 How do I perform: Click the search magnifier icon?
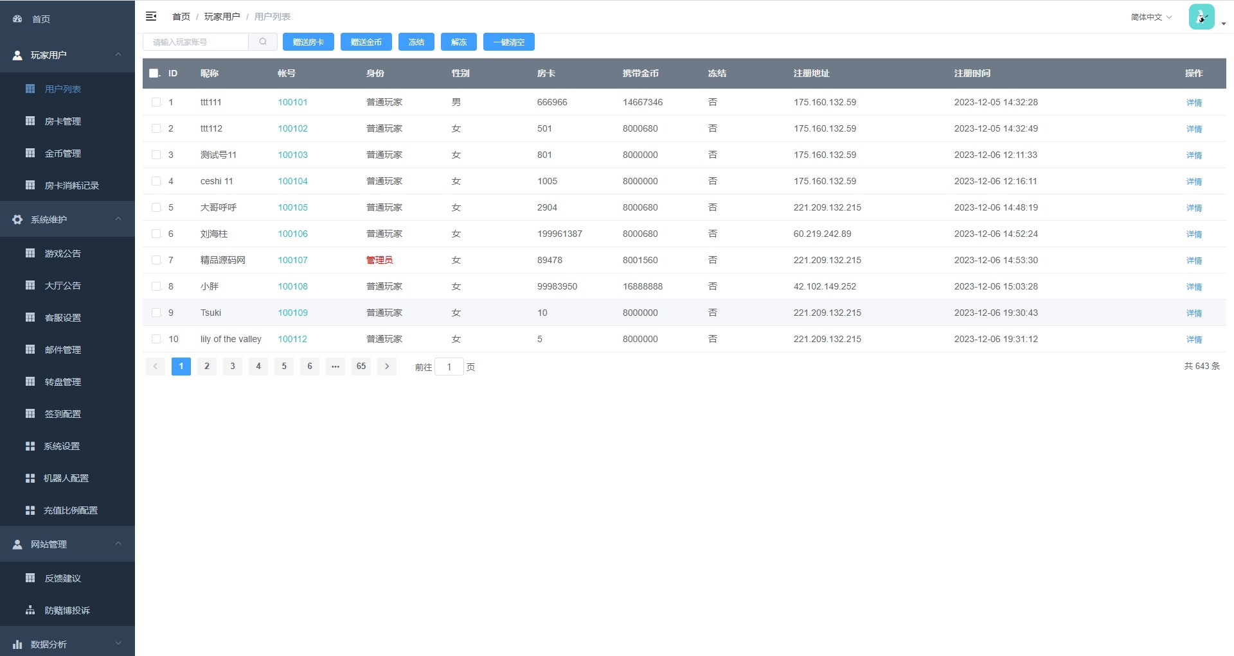[x=263, y=42]
